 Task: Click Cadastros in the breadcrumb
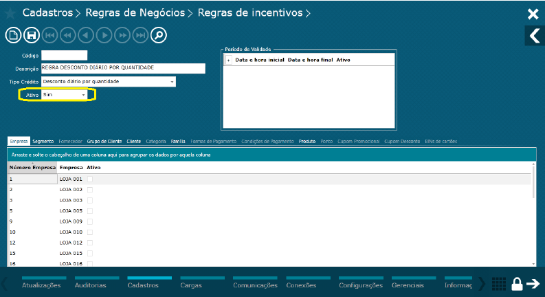[47, 13]
